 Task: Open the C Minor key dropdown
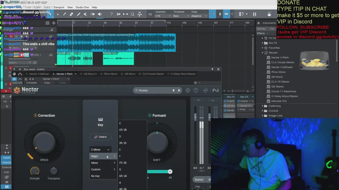(x=100, y=150)
